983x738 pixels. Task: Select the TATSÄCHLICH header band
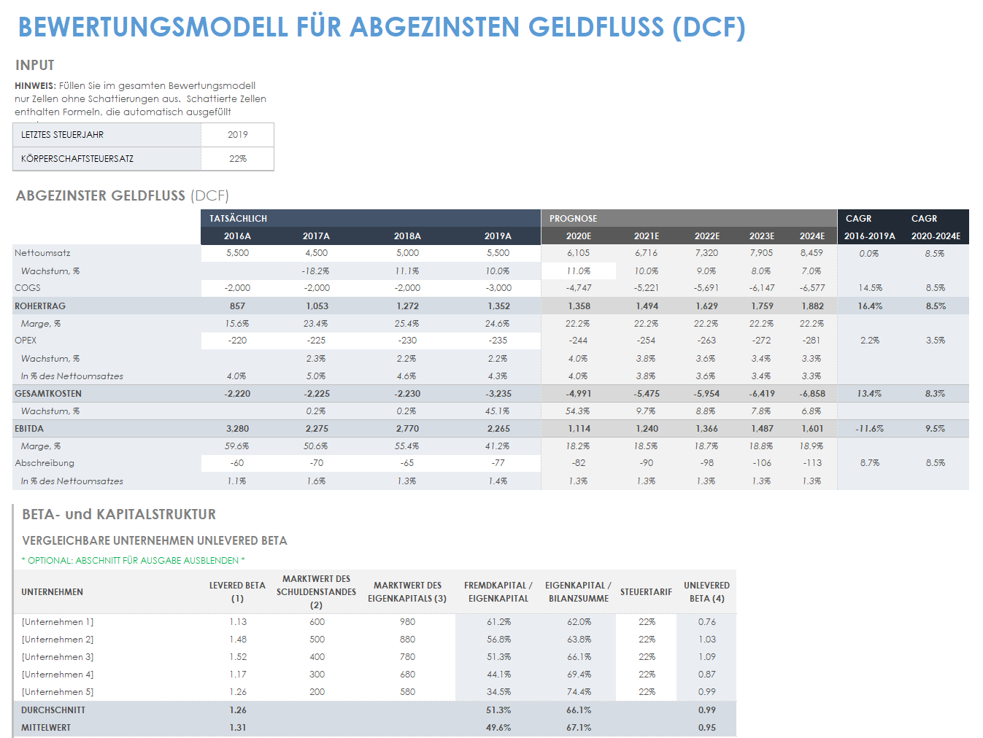pos(371,219)
